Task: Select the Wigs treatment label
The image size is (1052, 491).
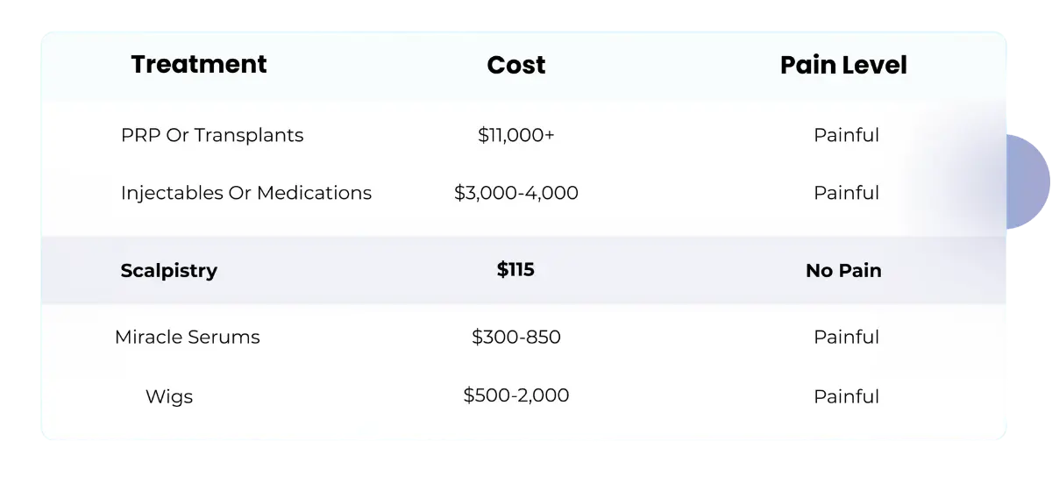Action: pos(169,396)
